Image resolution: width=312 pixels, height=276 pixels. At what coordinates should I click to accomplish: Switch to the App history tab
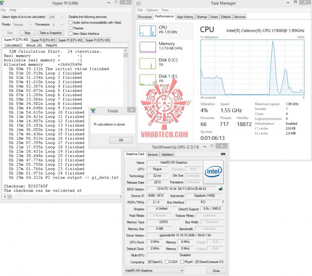click(185, 17)
